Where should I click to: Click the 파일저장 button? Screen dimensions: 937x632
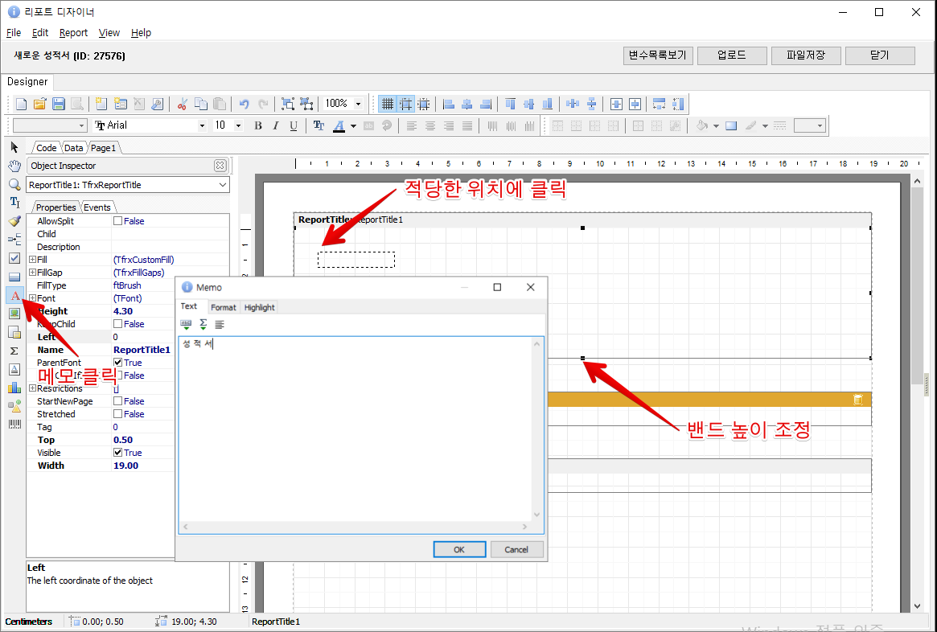(x=806, y=55)
